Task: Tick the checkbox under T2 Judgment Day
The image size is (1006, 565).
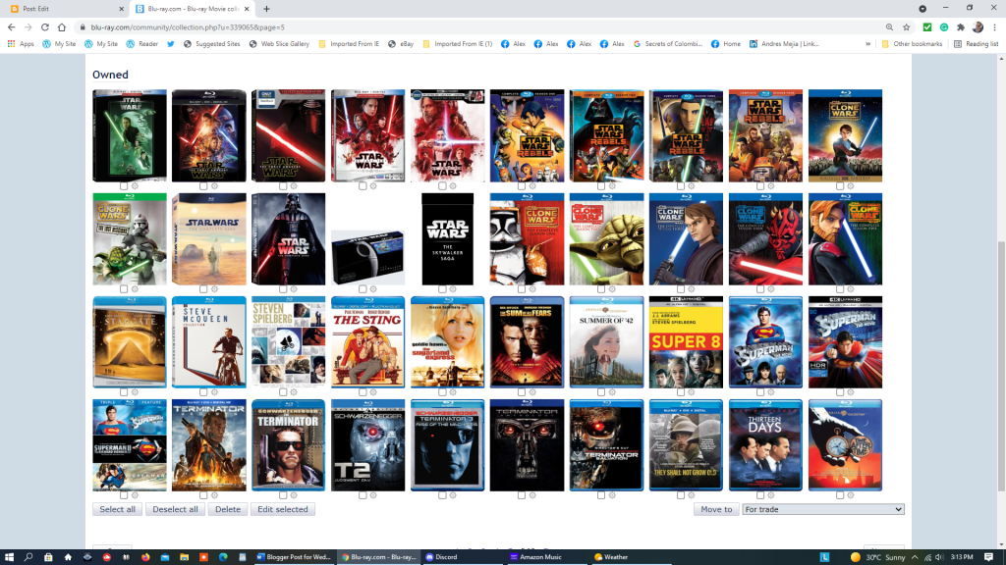Action: pos(363,495)
